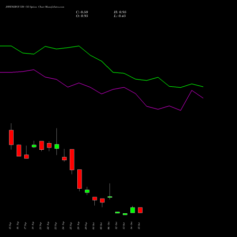237x237 pixels.
Task: Click the red candle for 21 Sep
Action: (x=42, y=145)
